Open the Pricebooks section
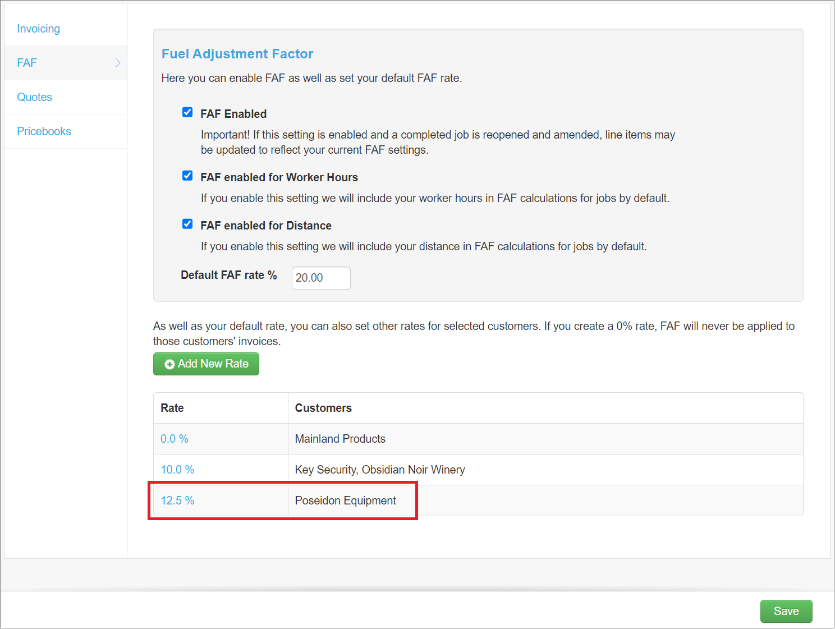 [44, 131]
